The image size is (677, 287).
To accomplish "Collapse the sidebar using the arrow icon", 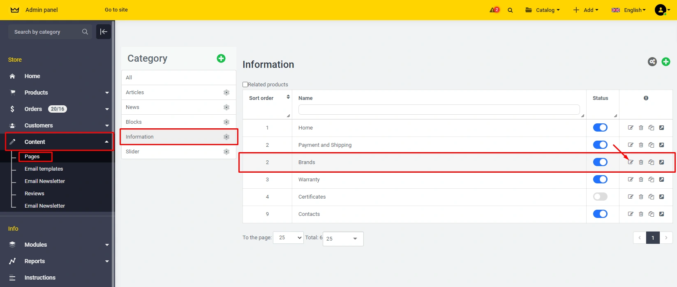I will 104,32.
